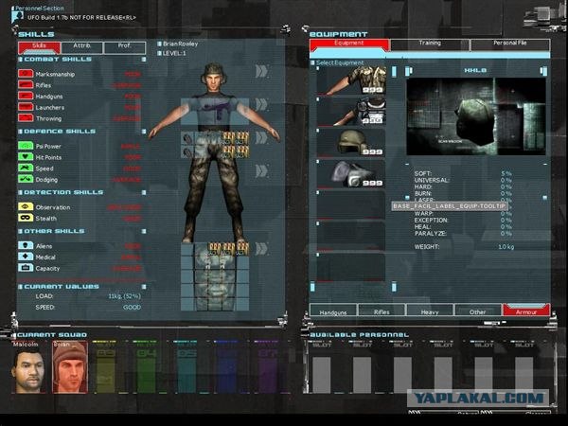
Task: Show Rifles equipment category
Action: coord(382,311)
